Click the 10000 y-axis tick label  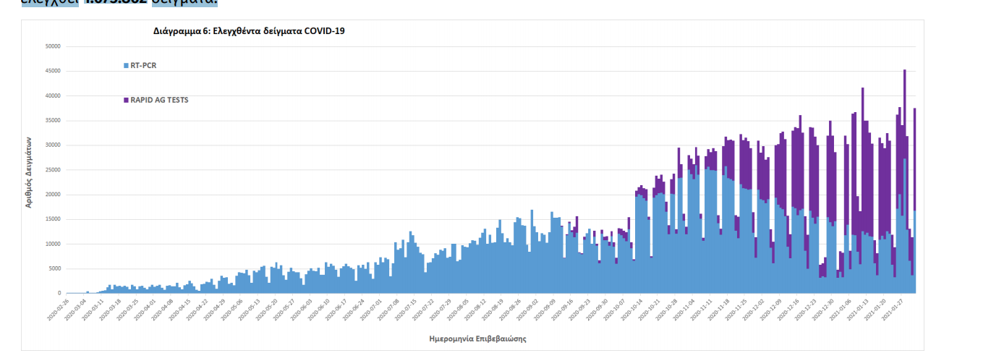point(52,244)
